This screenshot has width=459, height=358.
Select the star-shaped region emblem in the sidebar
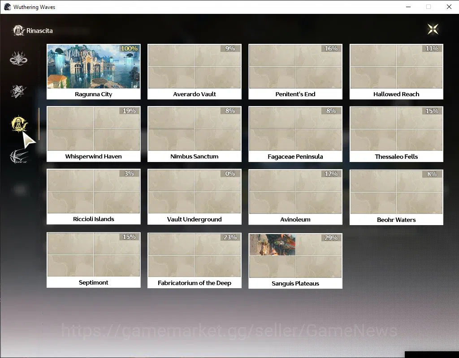(18, 91)
